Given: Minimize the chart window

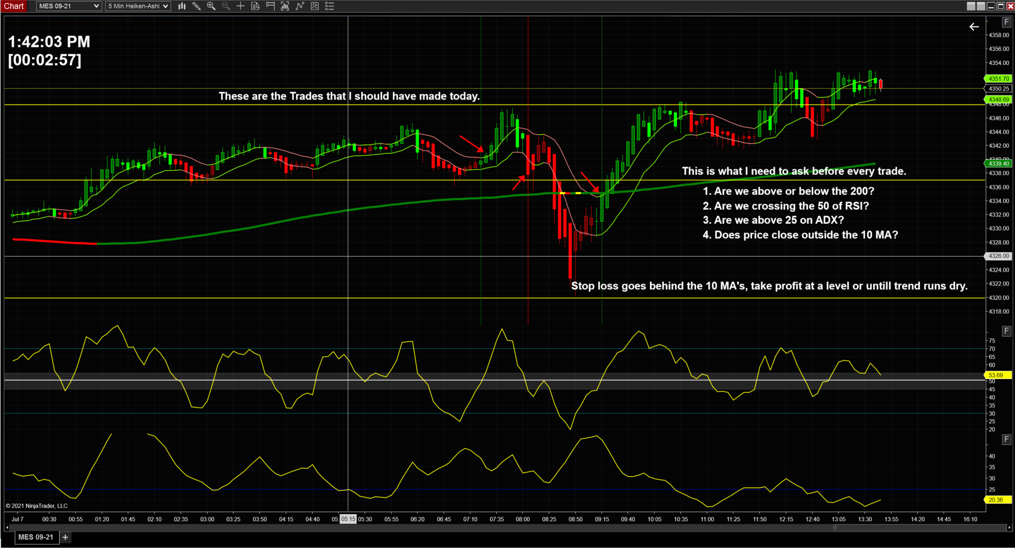Looking at the screenshot, I should pos(991,6).
